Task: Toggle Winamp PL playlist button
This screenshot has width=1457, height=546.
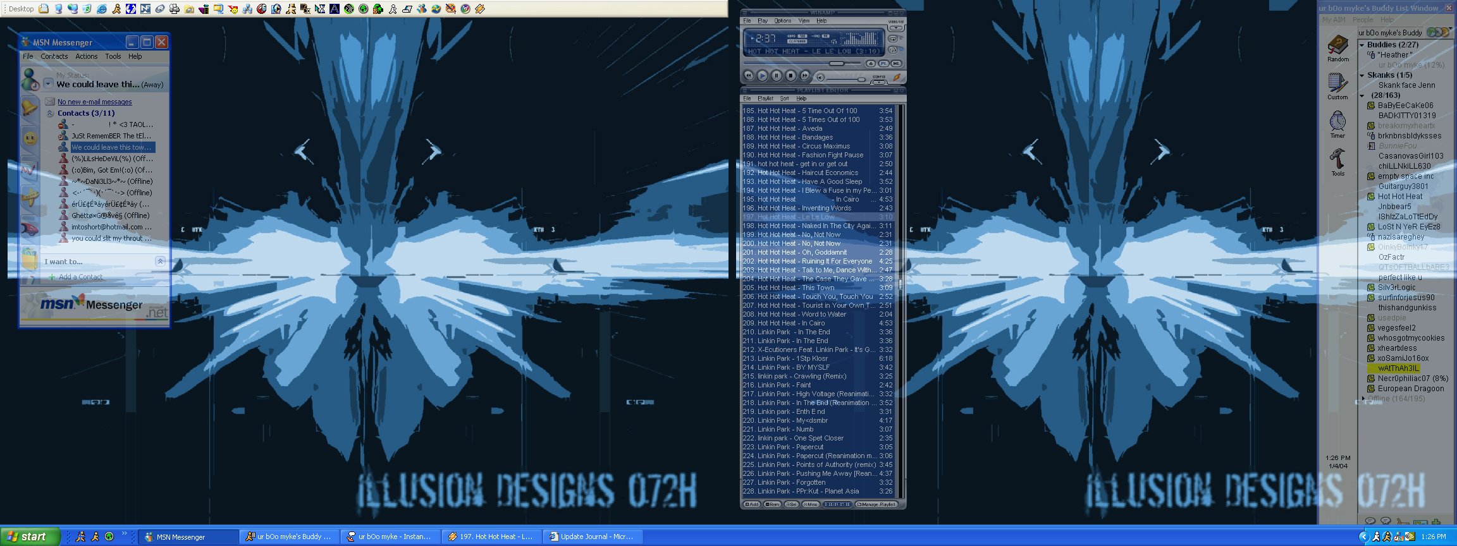Action: tap(883, 64)
